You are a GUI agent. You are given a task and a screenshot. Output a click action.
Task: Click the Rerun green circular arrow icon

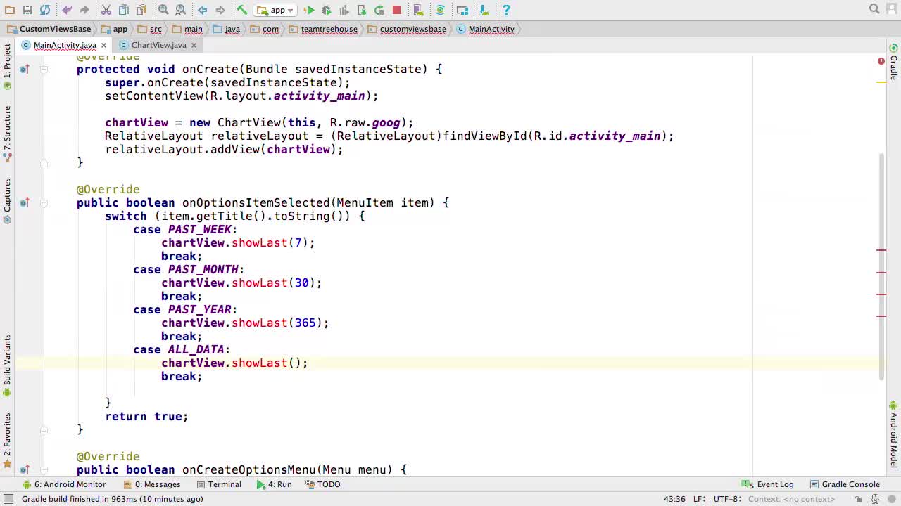(379, 10)
